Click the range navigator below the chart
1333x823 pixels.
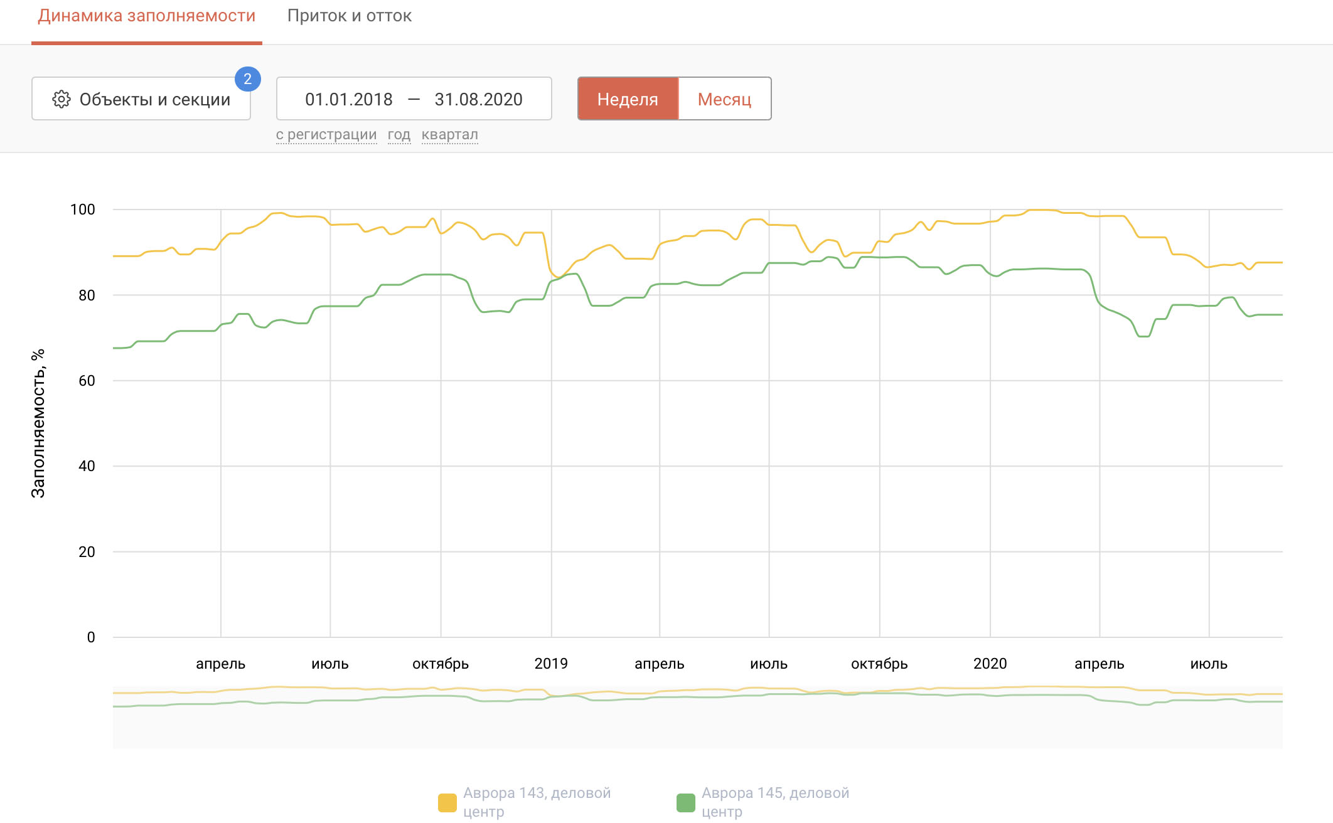pyautogui.click(x=698, y=716)
